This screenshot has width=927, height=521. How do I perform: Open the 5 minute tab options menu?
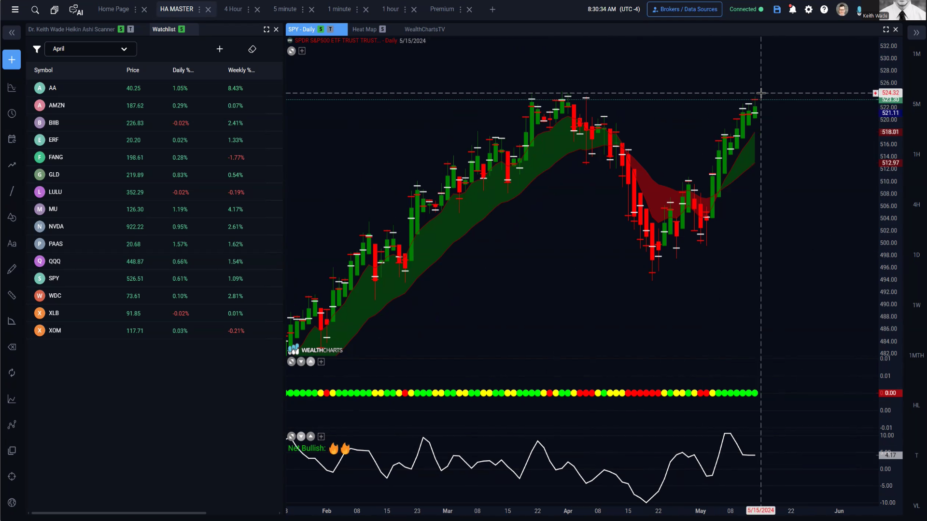303,10
